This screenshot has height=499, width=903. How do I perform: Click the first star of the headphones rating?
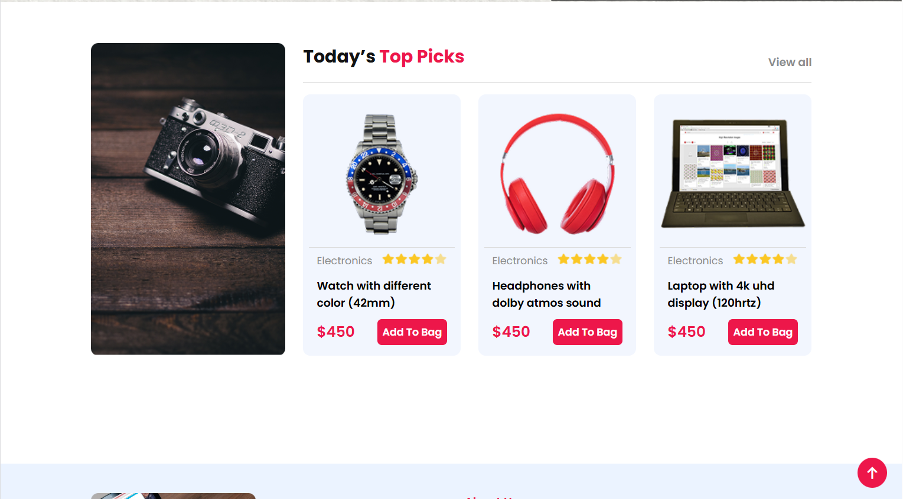point(562,258)
